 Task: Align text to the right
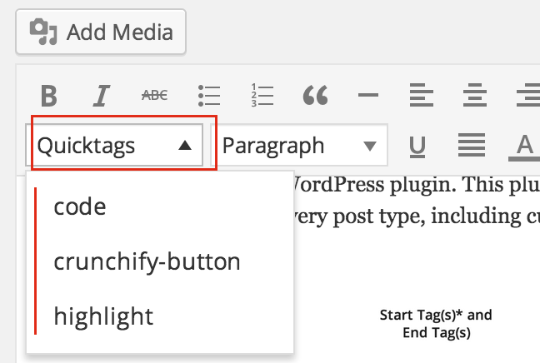[527, 96]
